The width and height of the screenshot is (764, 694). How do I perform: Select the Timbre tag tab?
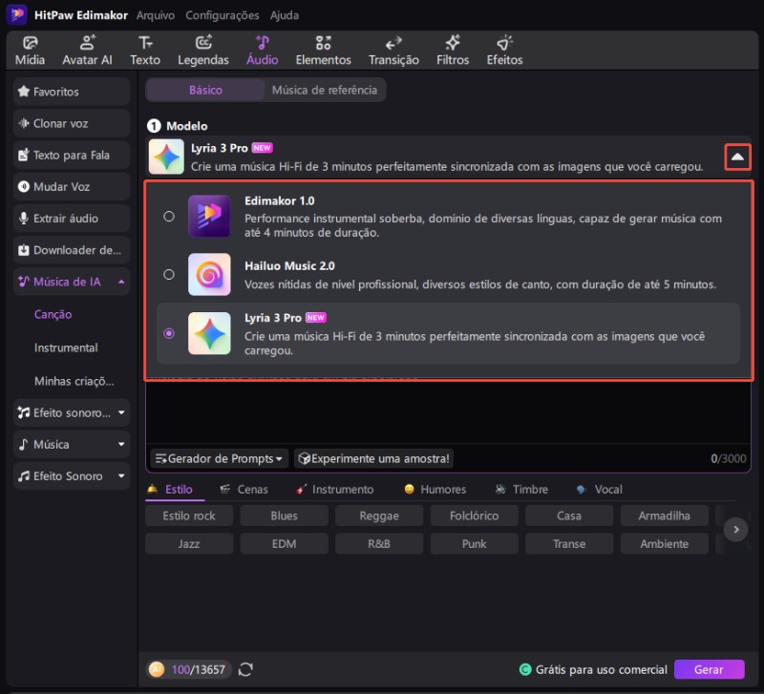pyautogui.click(x=521, y=490)
